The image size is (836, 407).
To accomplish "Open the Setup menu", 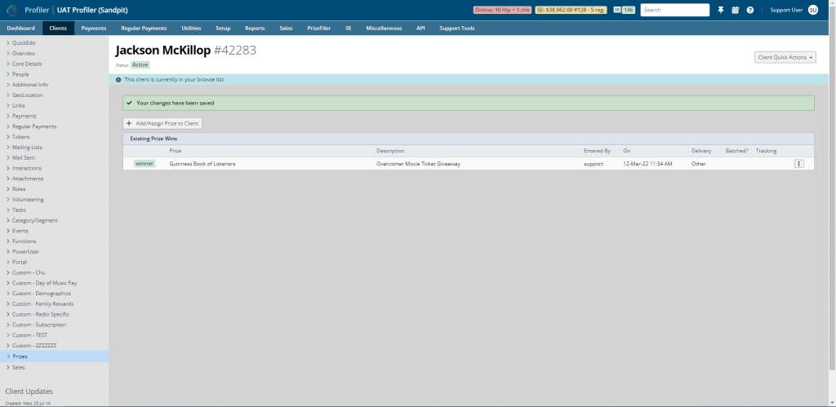I will click(223, 29).
